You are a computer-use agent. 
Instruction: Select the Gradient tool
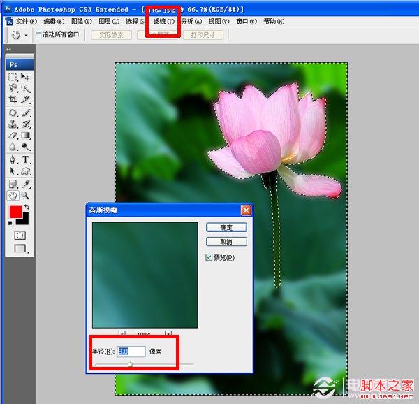pyautogui.click(x=25, y=136)
